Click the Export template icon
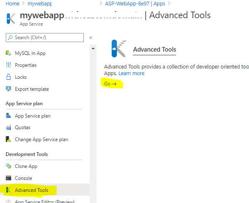 (x=8, y=89)
